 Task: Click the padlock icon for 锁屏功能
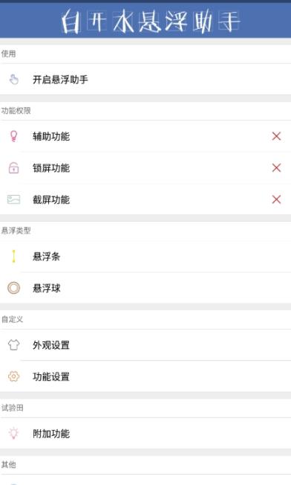click(x=13, y=168)
